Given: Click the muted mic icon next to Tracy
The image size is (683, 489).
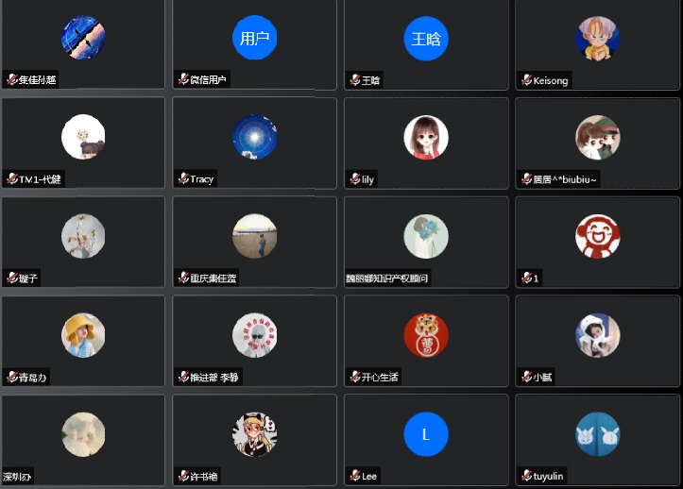Looking at the screenshot, I should [x=183, y=178].
